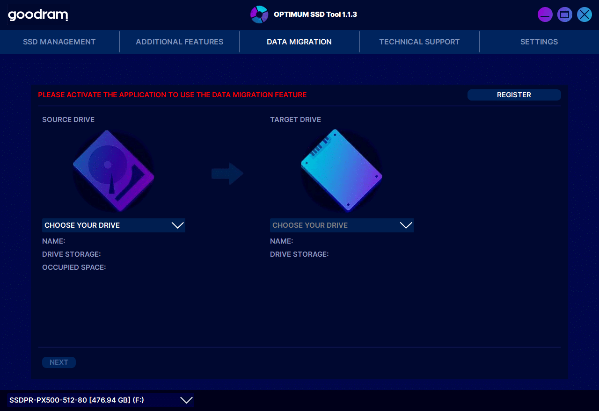The image size is (599, 411).
Task: Click the source hard disk drive icon
Action: [x=114, y=171]
